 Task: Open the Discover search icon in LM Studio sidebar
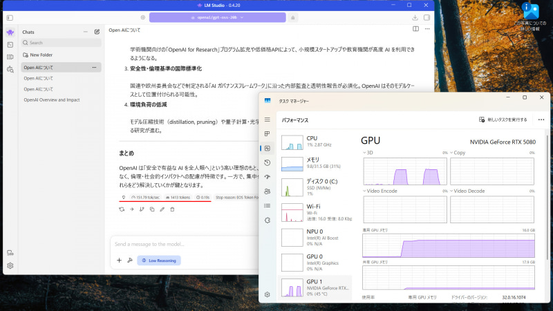coord(10,69)
